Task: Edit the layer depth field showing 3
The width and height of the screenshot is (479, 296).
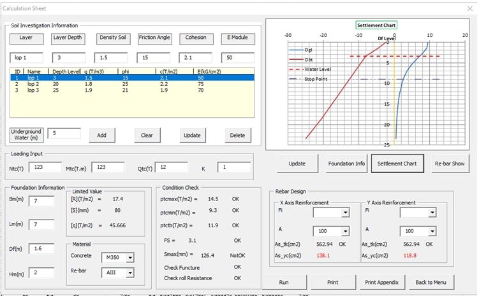Action: pyautogui.click(x=69, y=58)
